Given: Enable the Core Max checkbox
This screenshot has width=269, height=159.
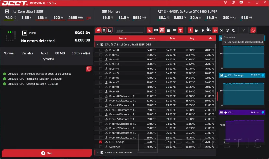Looking at the screenshot, I should (100, 147).
